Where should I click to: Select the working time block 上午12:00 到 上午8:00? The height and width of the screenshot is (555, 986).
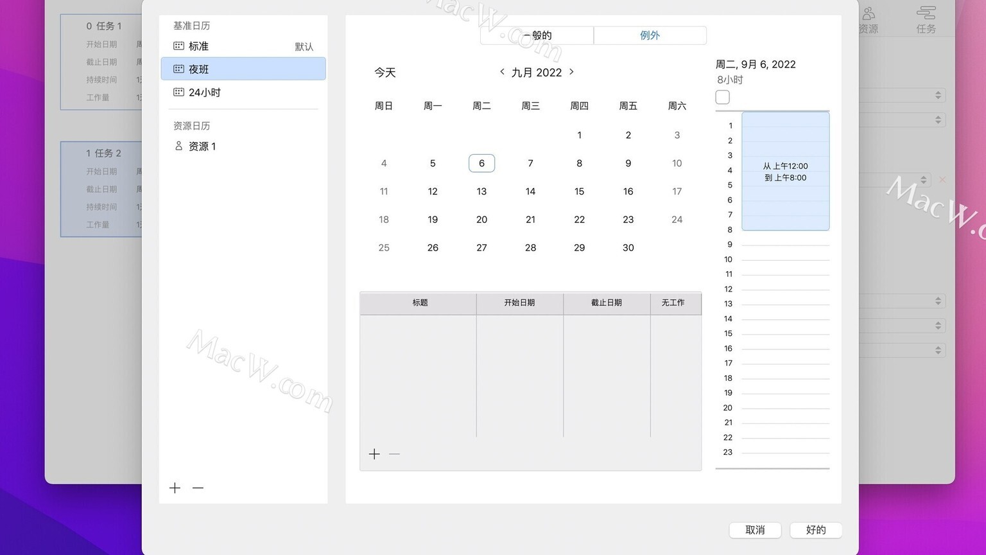click(785, 172)
